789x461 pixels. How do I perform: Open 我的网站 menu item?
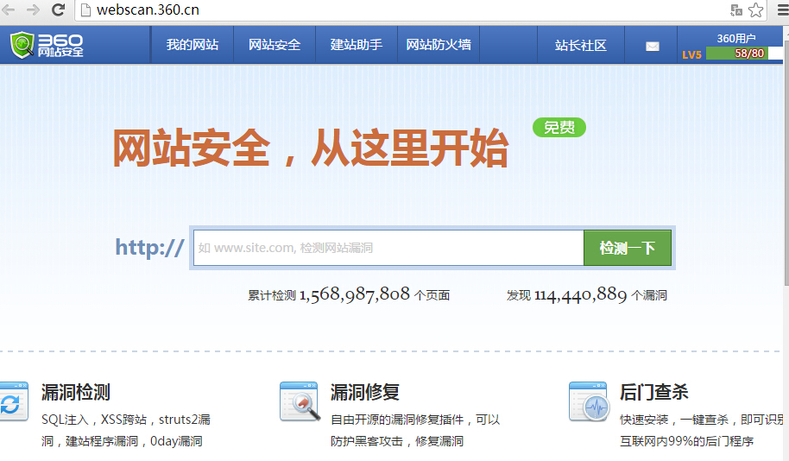[193, 45]
